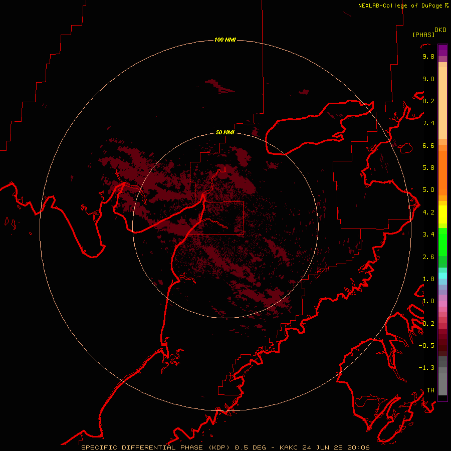Click the 1.8 scale value

pos(428,279)
